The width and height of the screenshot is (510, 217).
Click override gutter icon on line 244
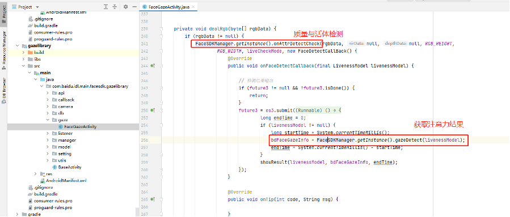click(x=153, y=66)
